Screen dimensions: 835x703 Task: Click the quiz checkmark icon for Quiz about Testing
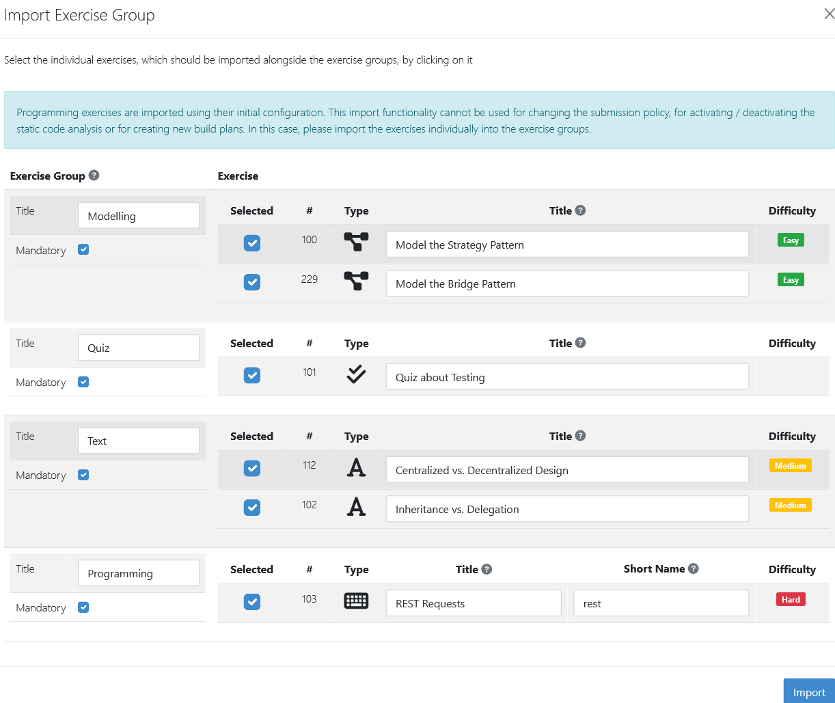(x=356, y=374)
